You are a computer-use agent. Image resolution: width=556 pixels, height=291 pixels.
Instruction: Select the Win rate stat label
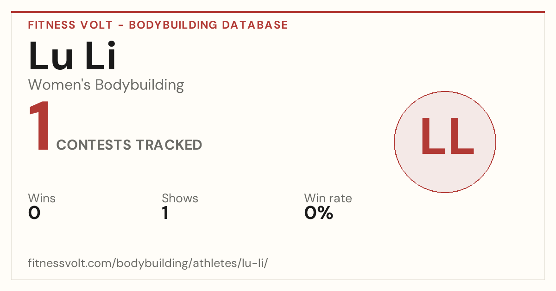pos(328,199)
